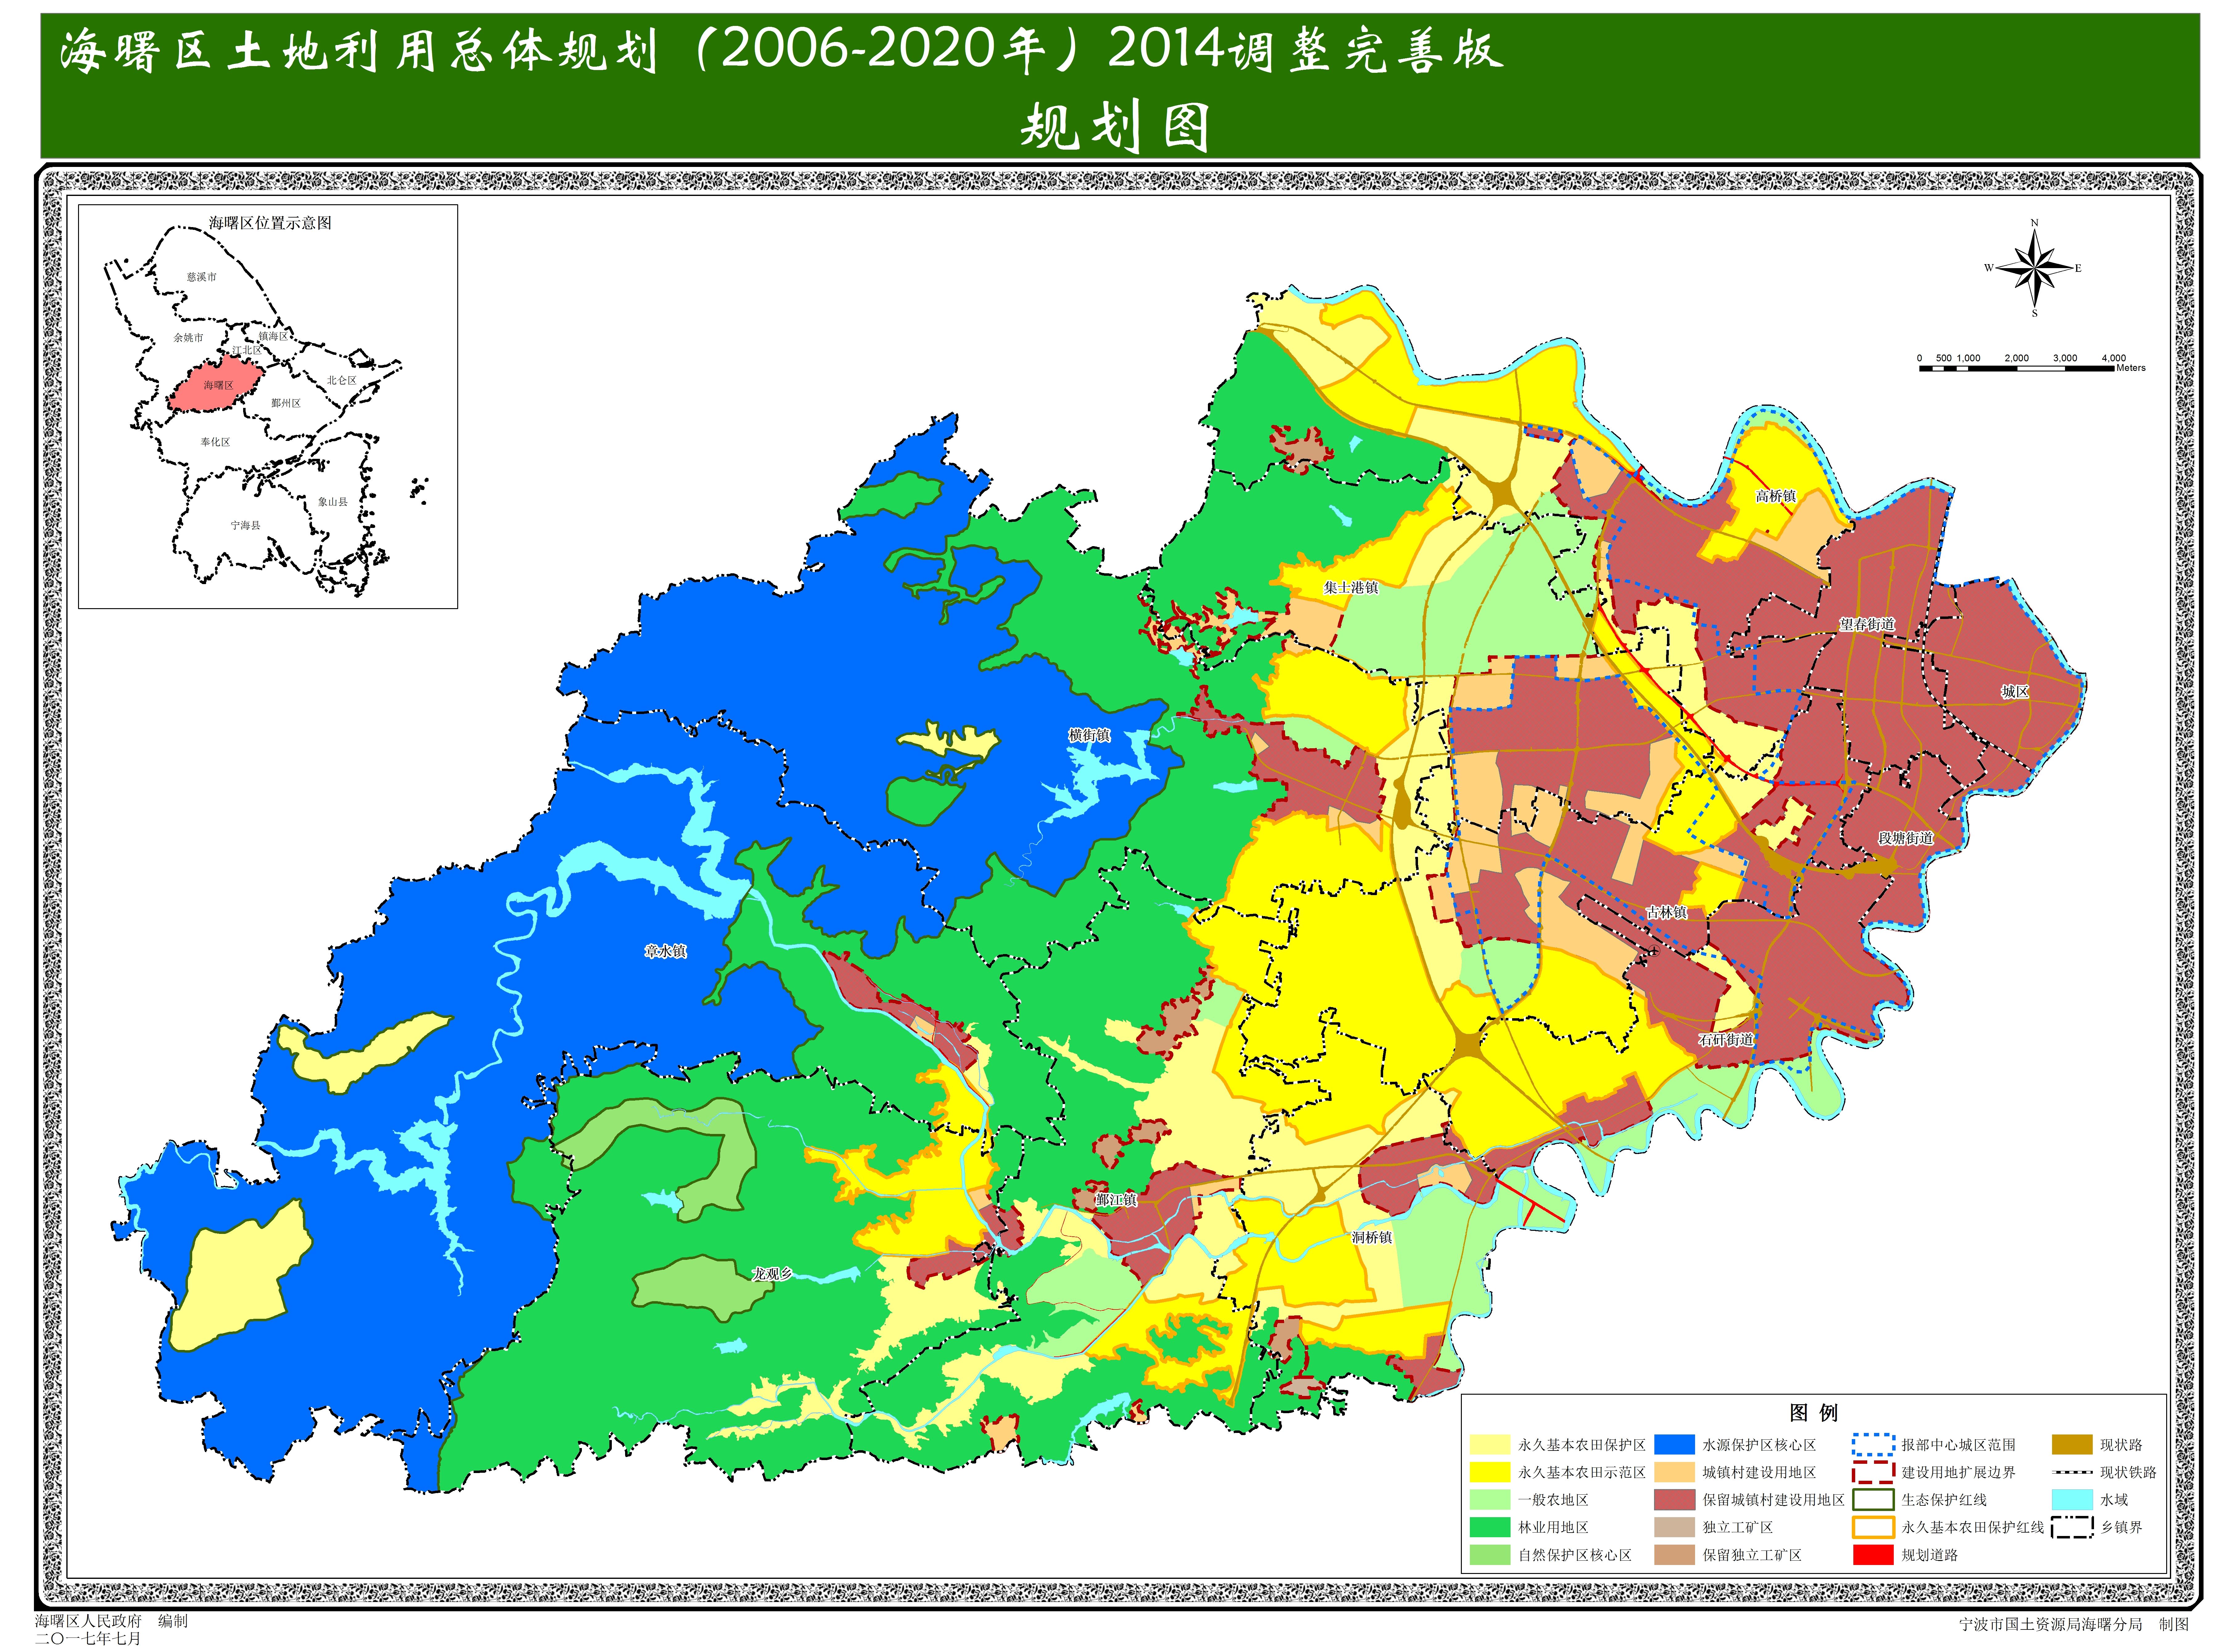This screenshot has width=2235, height=1652.
Task: Click the compass rose north arrow icon
Action: pyautogui.click(x=2034, y=268)
